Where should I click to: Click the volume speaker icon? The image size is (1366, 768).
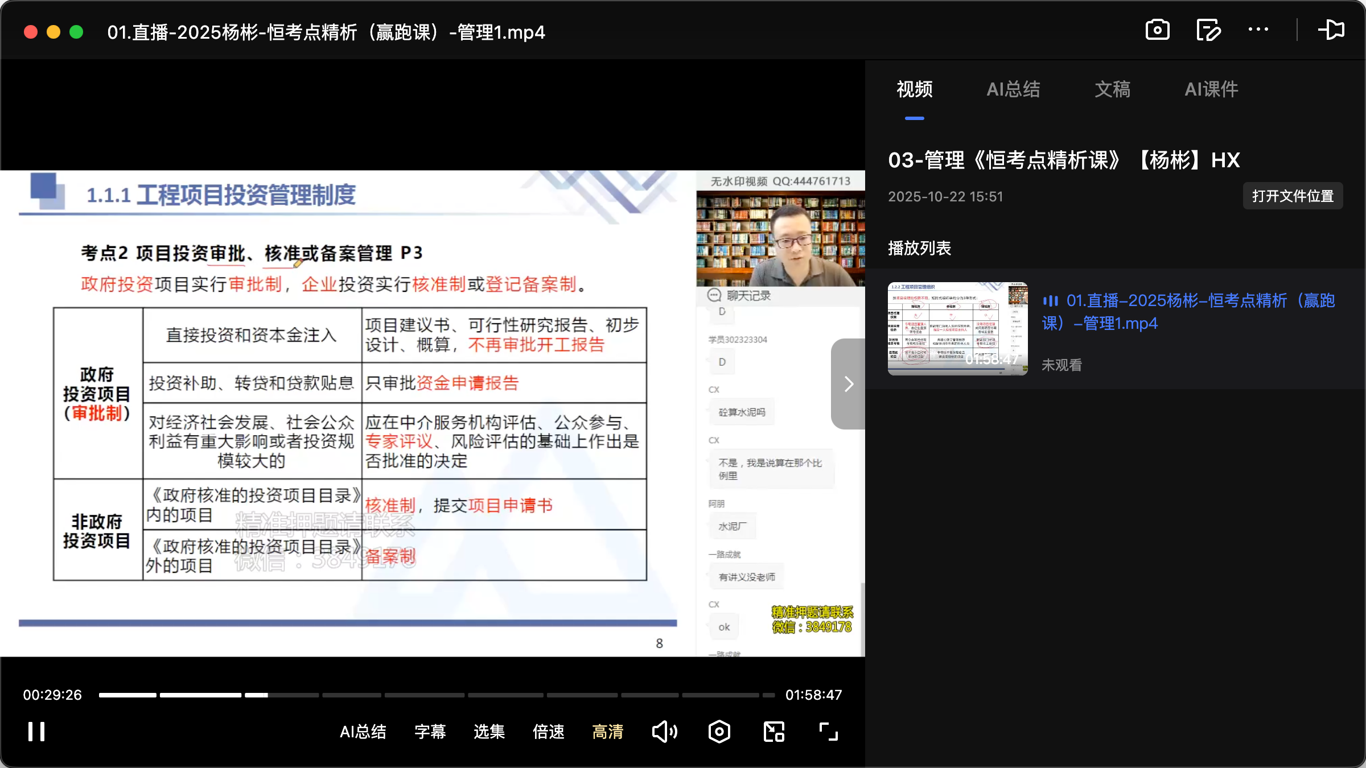click(665, 732)
